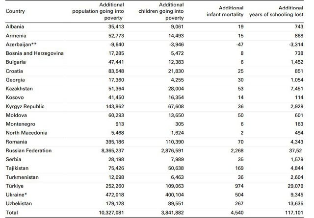Click Montenegro's population value 913
The height and width of the screenshot is (218, 314).
pyautogui.click(x=120, y=124)
